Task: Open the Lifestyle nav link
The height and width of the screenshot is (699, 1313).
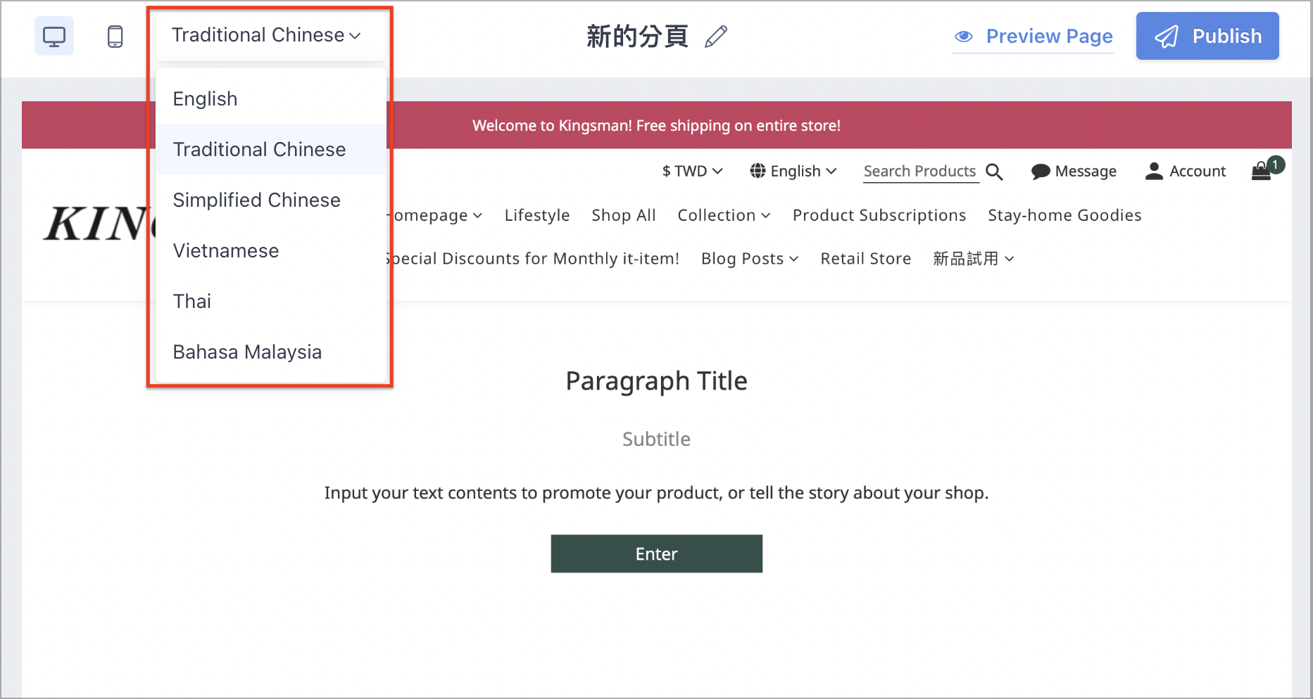Action: [x=537, y=215]
